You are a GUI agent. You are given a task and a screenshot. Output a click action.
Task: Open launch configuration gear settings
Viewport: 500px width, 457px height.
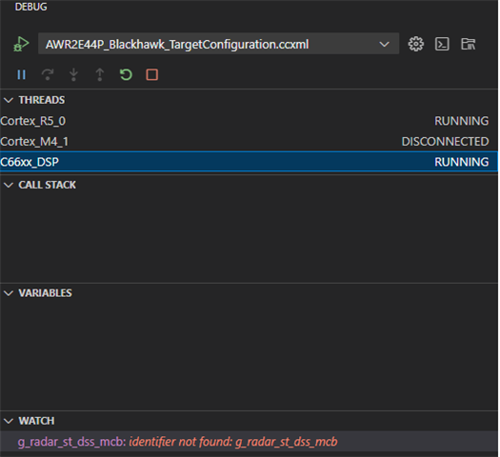coord(416,44)
